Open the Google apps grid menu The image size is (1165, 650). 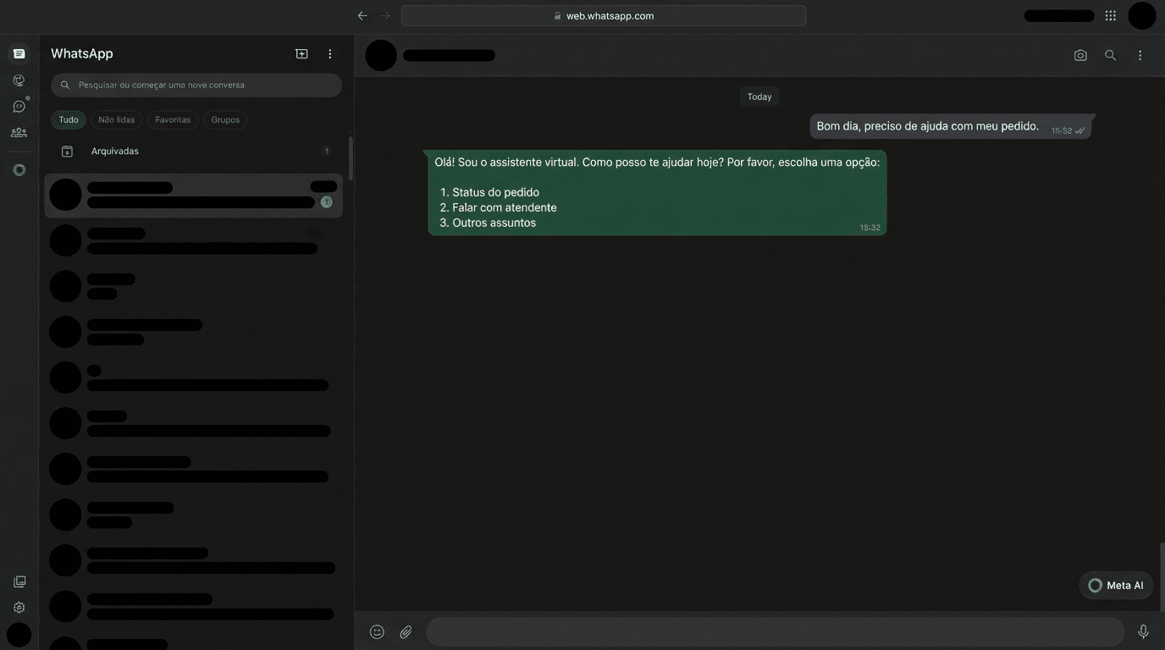coord(1110,15)
